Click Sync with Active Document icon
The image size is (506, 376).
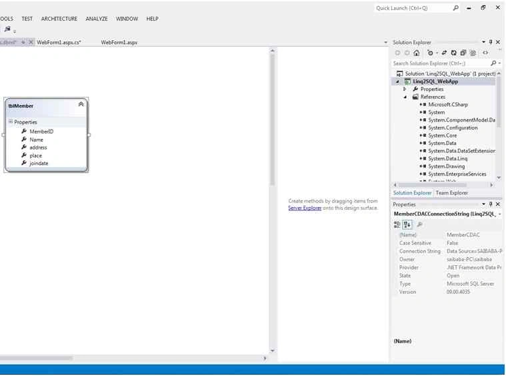(444, 53)
